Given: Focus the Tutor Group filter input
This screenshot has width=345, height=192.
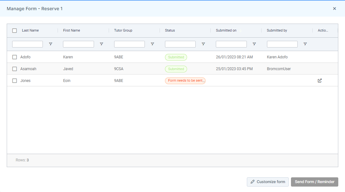Looking at the screenshot, I should point(129,44).
